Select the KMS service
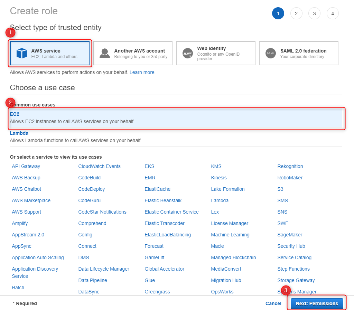Screen dimensions: 354x310 216,166
